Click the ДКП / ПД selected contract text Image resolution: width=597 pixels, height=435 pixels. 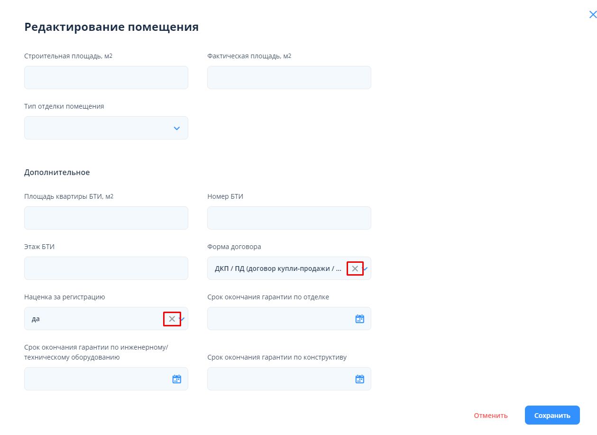click(277, 268)
